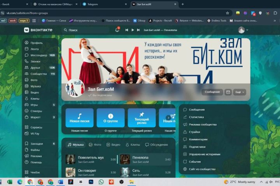Select the Музыка tab

pyautogui.click(x=75, y=145)
